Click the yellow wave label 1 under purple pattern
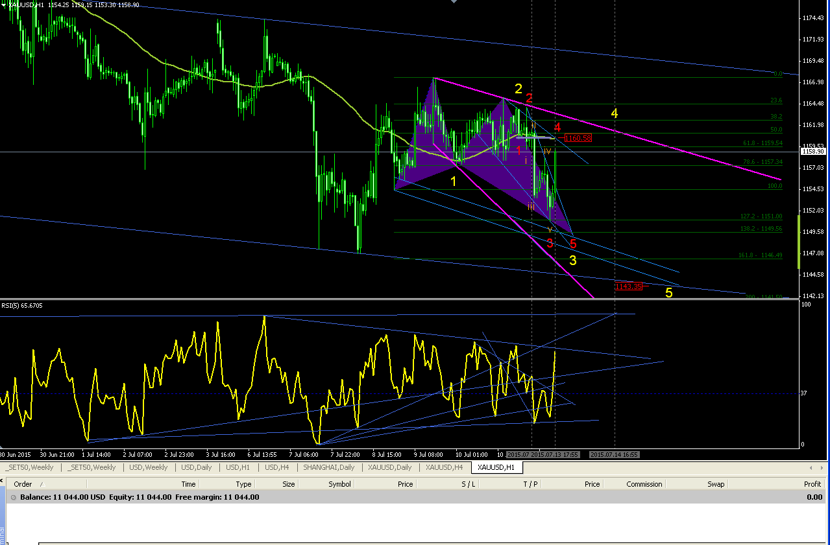 tap(453, 181)
